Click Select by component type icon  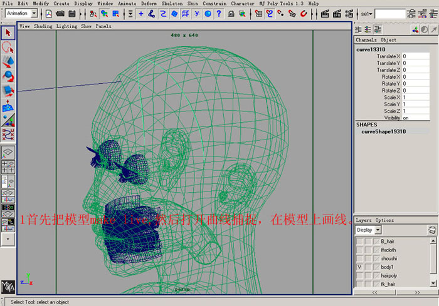point(115,14)
